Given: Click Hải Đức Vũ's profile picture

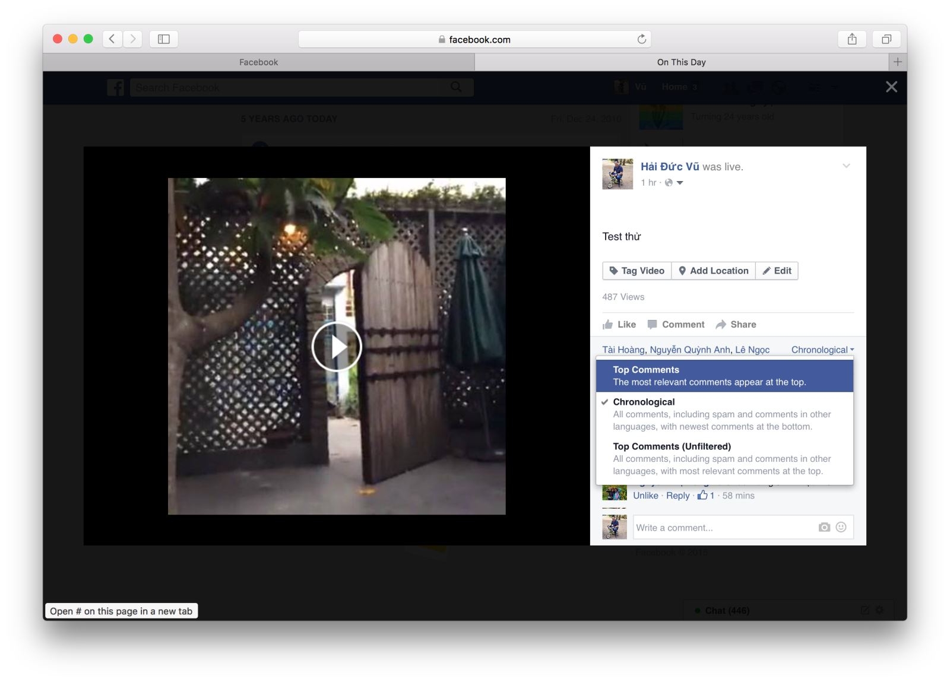Looking at the screenshot, I should pos(617,174).
